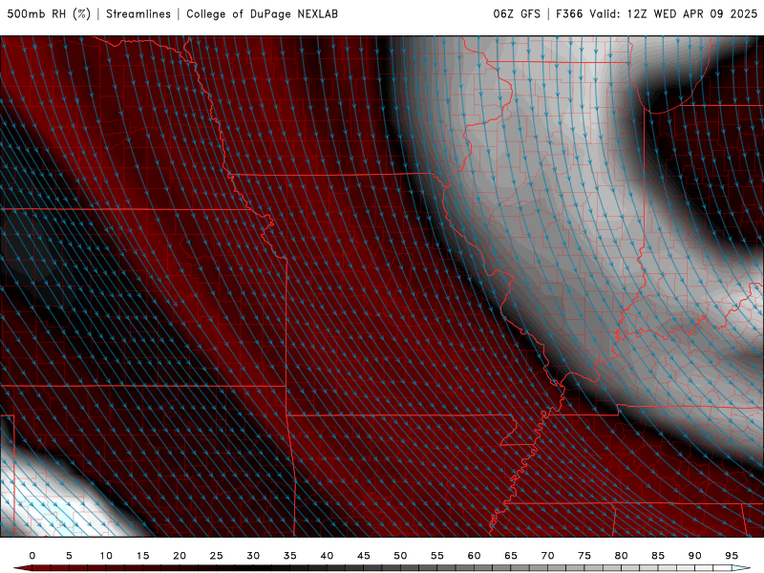Image resolution: width=764 pixels, height=573 pixels.
Task: Click the "F366" forecast hour text
Action: click(569, 14)
